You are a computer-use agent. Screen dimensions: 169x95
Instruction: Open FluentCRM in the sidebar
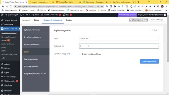point(10,25)
